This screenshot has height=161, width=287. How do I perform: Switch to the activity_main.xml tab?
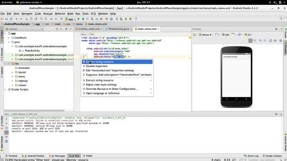89,29
